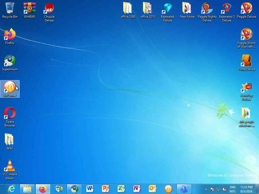
Task: Launch PowerPoint from the taskbar
Action: coord(105,189)
